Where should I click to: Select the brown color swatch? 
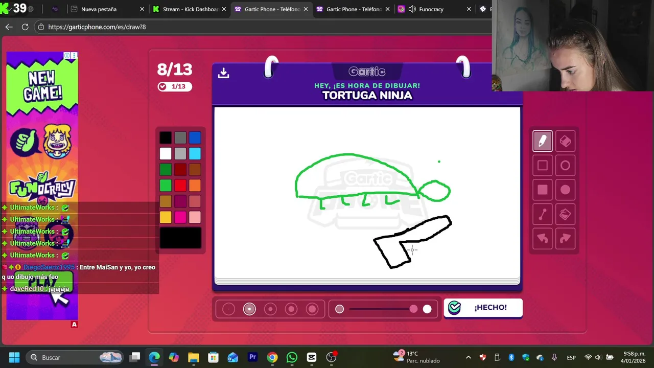[x=195, y=170]
